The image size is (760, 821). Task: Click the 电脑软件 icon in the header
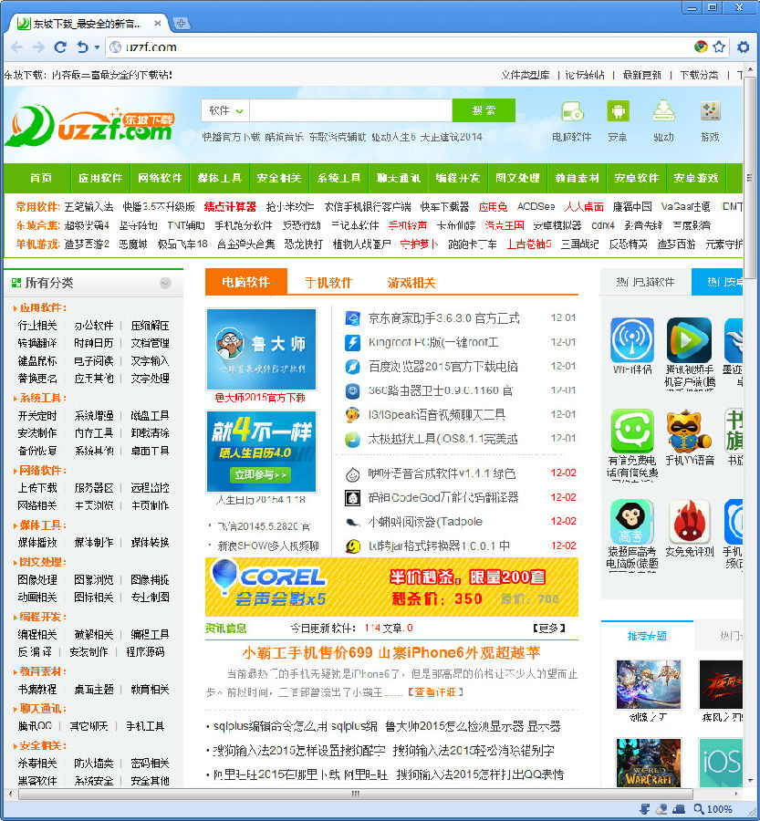tap(572, 111)
